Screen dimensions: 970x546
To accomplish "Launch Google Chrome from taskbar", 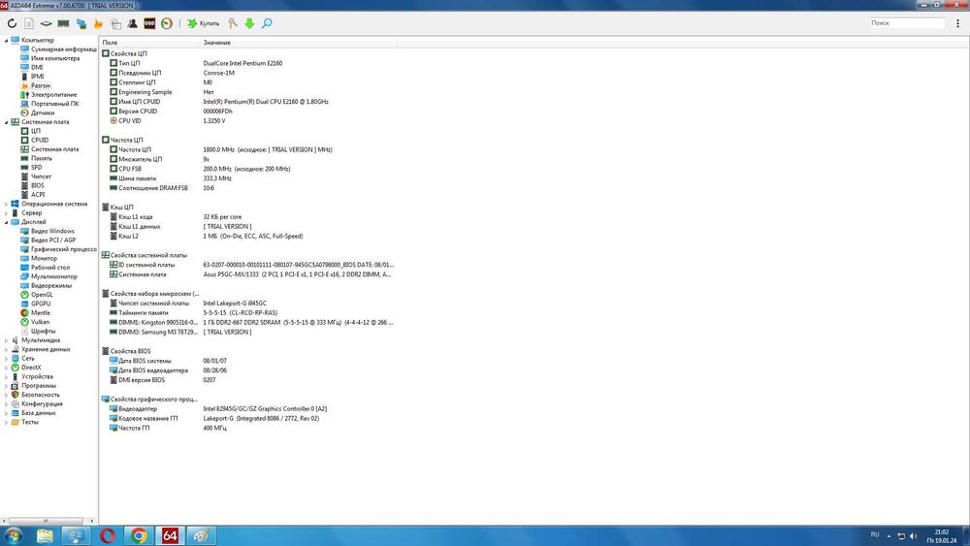I will click(x=139, y=535).
